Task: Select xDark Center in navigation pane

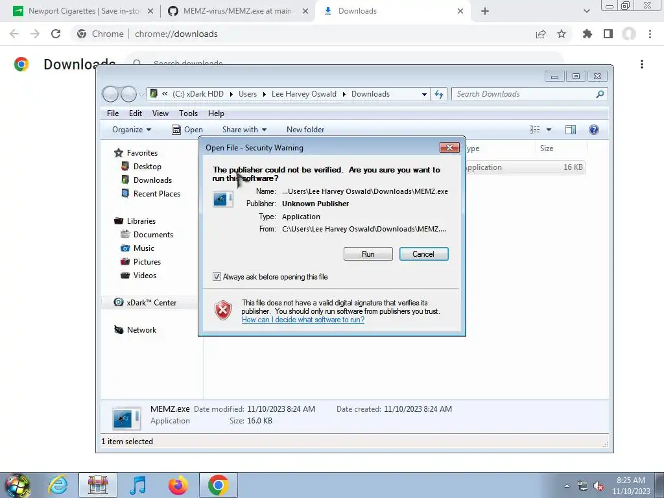Action: click(x=151, y=303)
